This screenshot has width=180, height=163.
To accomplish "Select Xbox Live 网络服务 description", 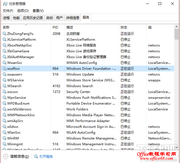I will [81, 45].
